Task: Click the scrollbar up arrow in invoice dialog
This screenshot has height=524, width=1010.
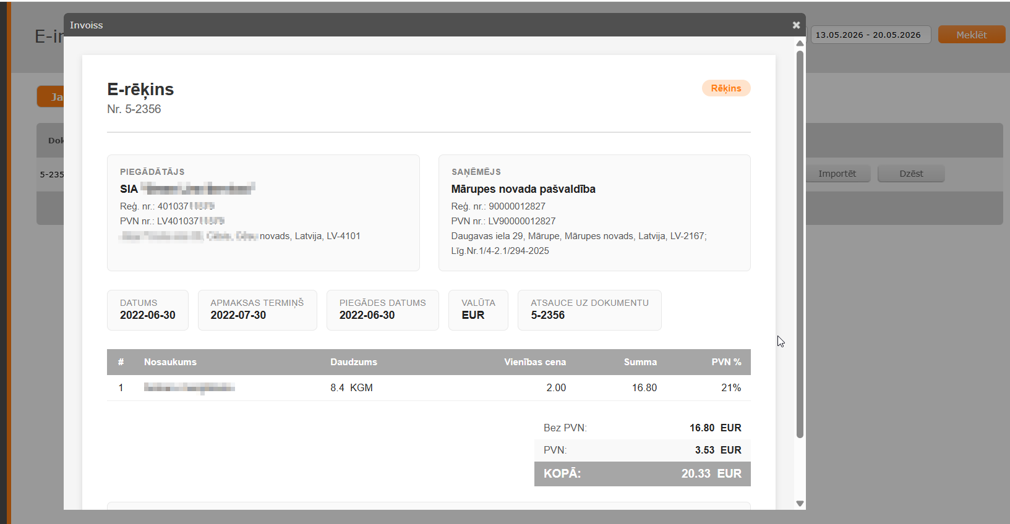Action: pos(800,43)
